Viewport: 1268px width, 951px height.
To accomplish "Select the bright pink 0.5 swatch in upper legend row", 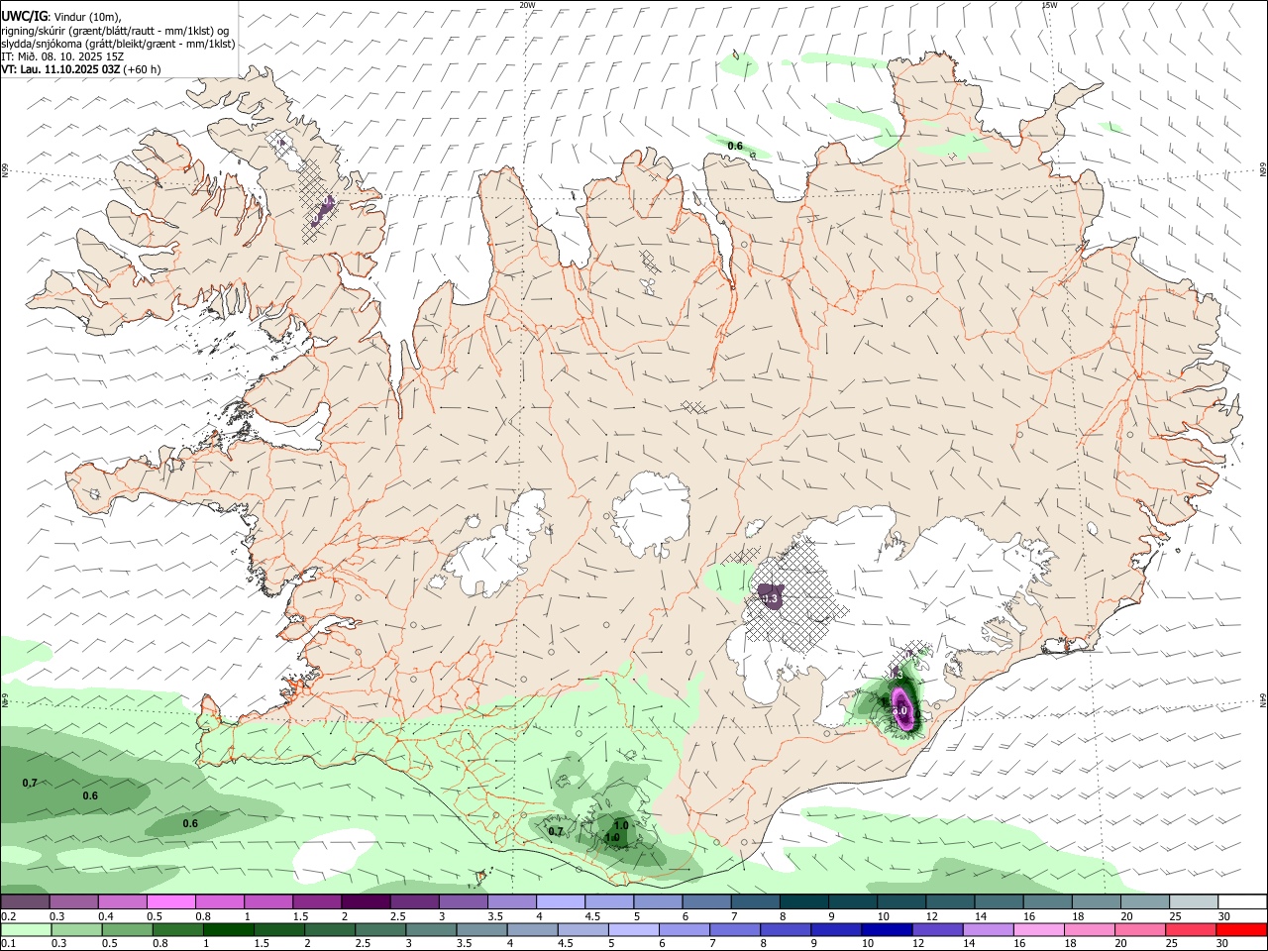I will click(170, 901).
